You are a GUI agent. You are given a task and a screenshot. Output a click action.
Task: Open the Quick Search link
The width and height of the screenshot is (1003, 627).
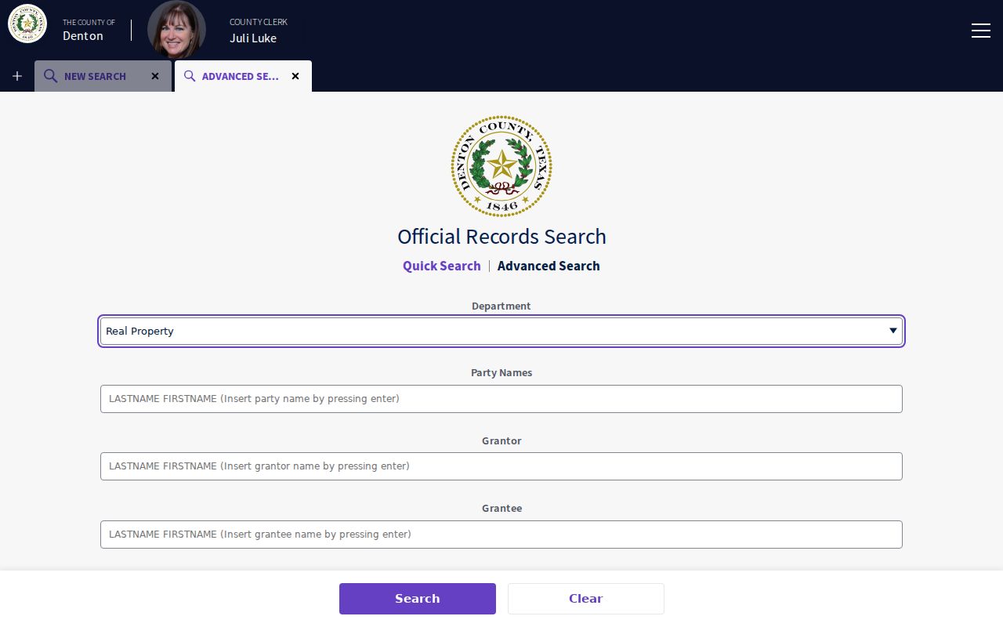442,266
